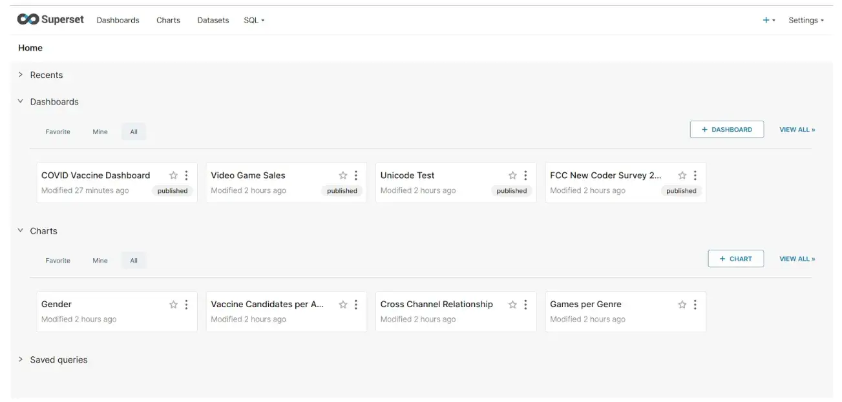842x402 pixels.
Task: Open Datasets from the navigation bar
Action: pos(213,20)
